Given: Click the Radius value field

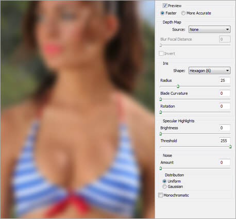Looking at the screenshot, I should 225,80.
